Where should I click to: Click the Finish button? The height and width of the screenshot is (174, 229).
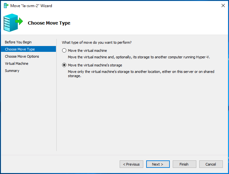184,164
